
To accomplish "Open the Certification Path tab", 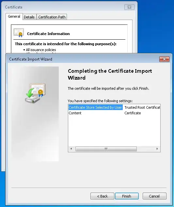I will [x=52, y=17].
